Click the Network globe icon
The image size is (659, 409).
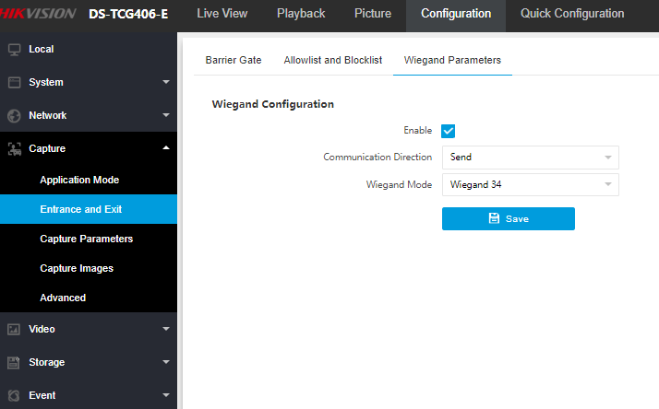click(x=14, y=115)
